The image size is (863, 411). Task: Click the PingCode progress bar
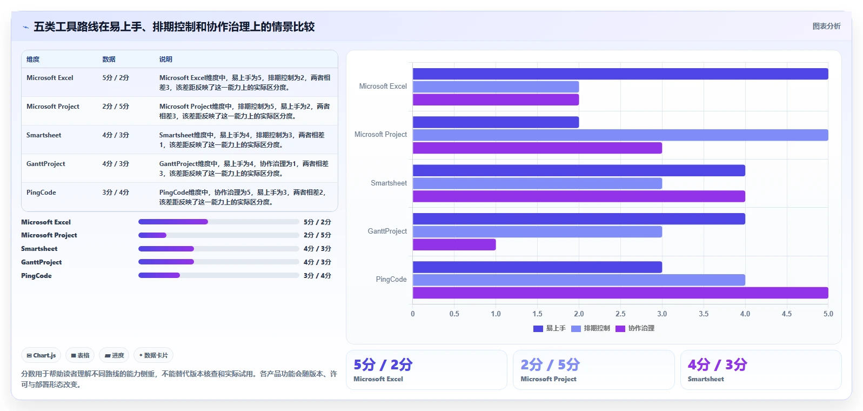click(x=218, y=275)
